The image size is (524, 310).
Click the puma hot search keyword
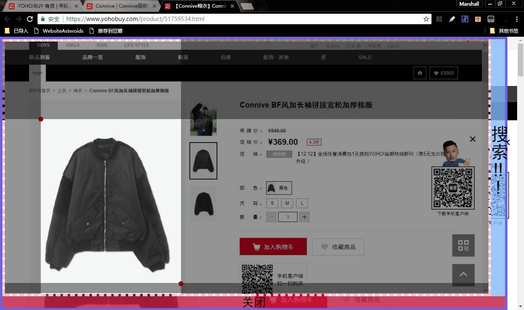click(393, 46)
